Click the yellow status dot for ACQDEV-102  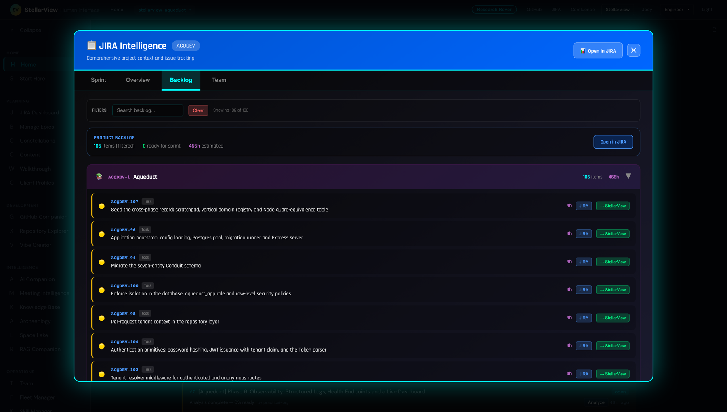click(102, 374)
